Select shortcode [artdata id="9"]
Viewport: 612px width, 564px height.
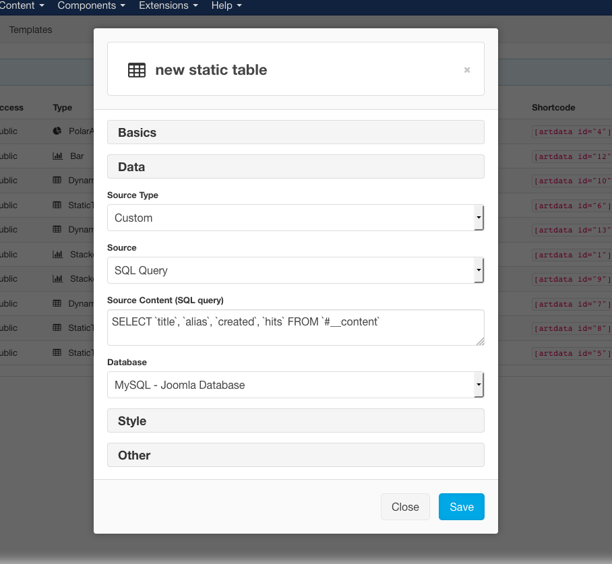pos(572,279)
